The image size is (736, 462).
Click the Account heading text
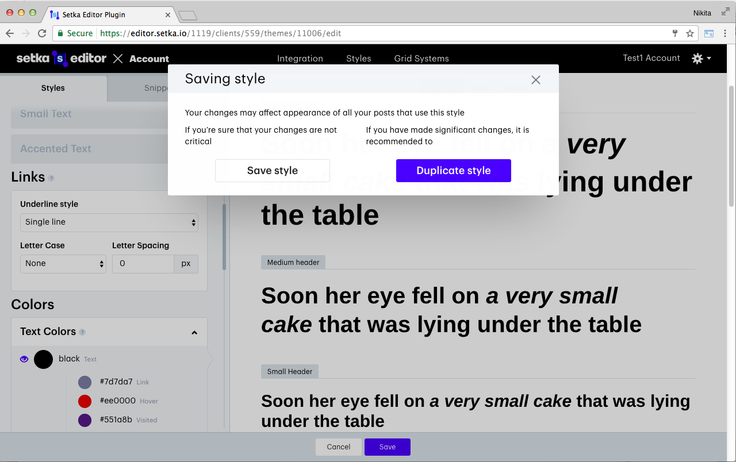tap(149, 59)
